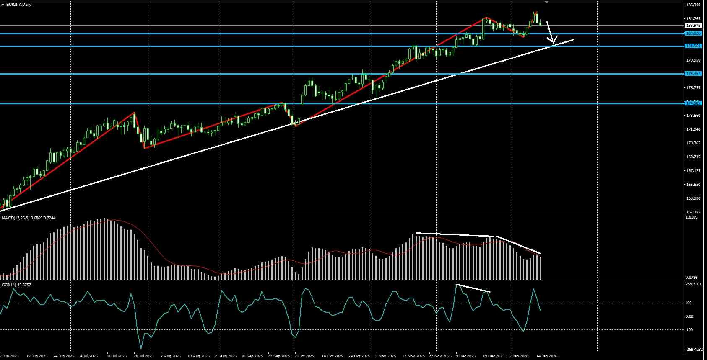Viewport: 707px width, 360px height.
Task: Click the 186.340 price scale value
Action: pos(694,5)
